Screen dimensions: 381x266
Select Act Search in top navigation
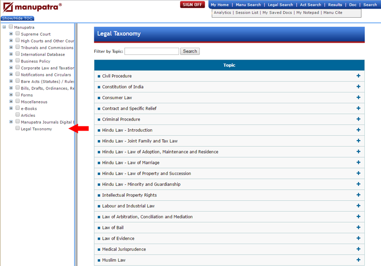(311, 5)
